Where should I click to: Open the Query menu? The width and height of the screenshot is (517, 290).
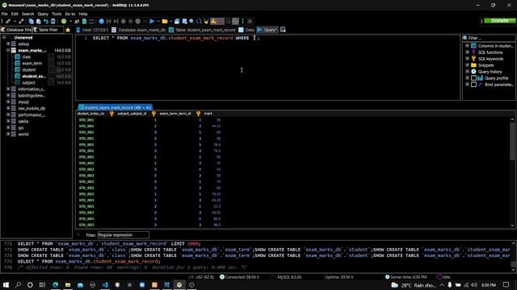tap(43, 14)
